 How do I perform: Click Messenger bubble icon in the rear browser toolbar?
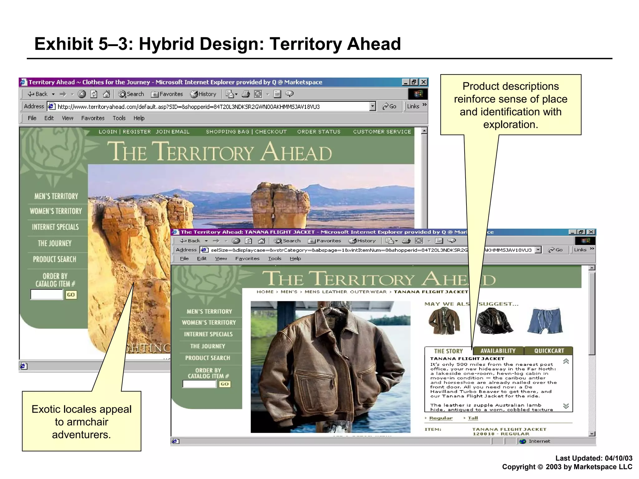tap(290, 94)
